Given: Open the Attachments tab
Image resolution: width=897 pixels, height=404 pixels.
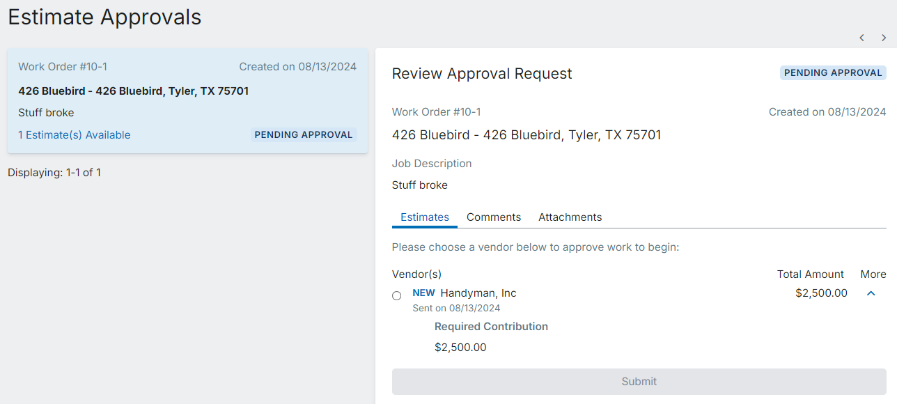Looking at the screenshot, I should (x=570, y=217).
